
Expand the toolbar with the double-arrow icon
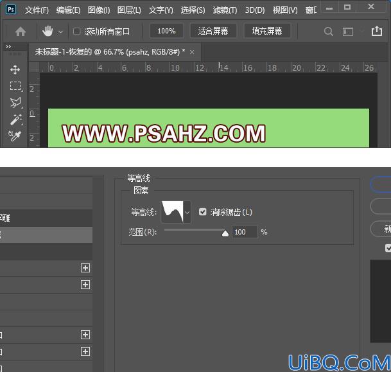pyautogui.click(x=8, y=47)
